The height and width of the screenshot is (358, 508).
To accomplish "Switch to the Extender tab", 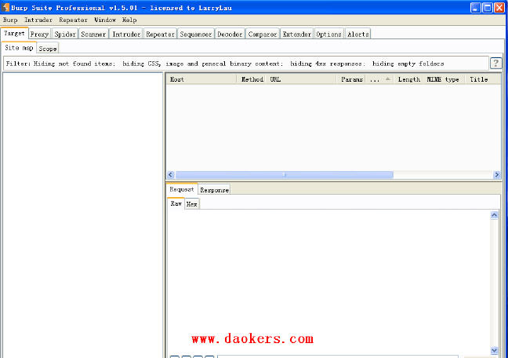I will [297, 34].
